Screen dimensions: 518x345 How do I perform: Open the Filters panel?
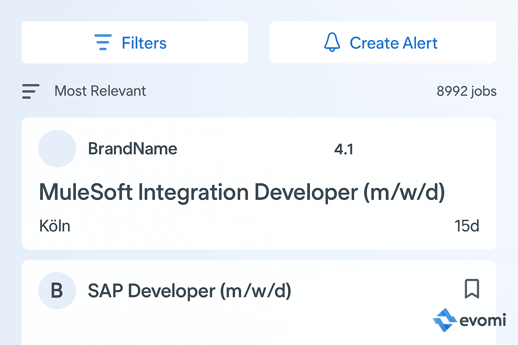coord(135,42)
